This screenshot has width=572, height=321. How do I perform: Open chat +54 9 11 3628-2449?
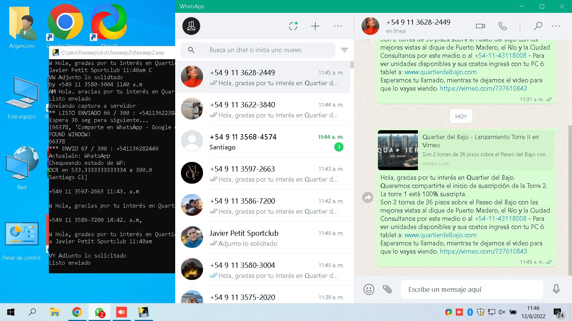tap(263, 77)
